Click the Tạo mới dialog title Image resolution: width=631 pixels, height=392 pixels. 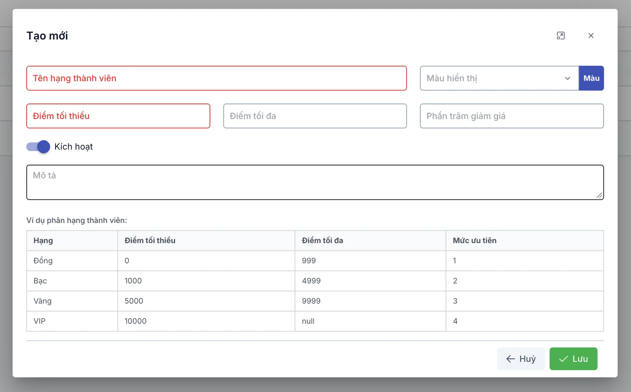47,36
